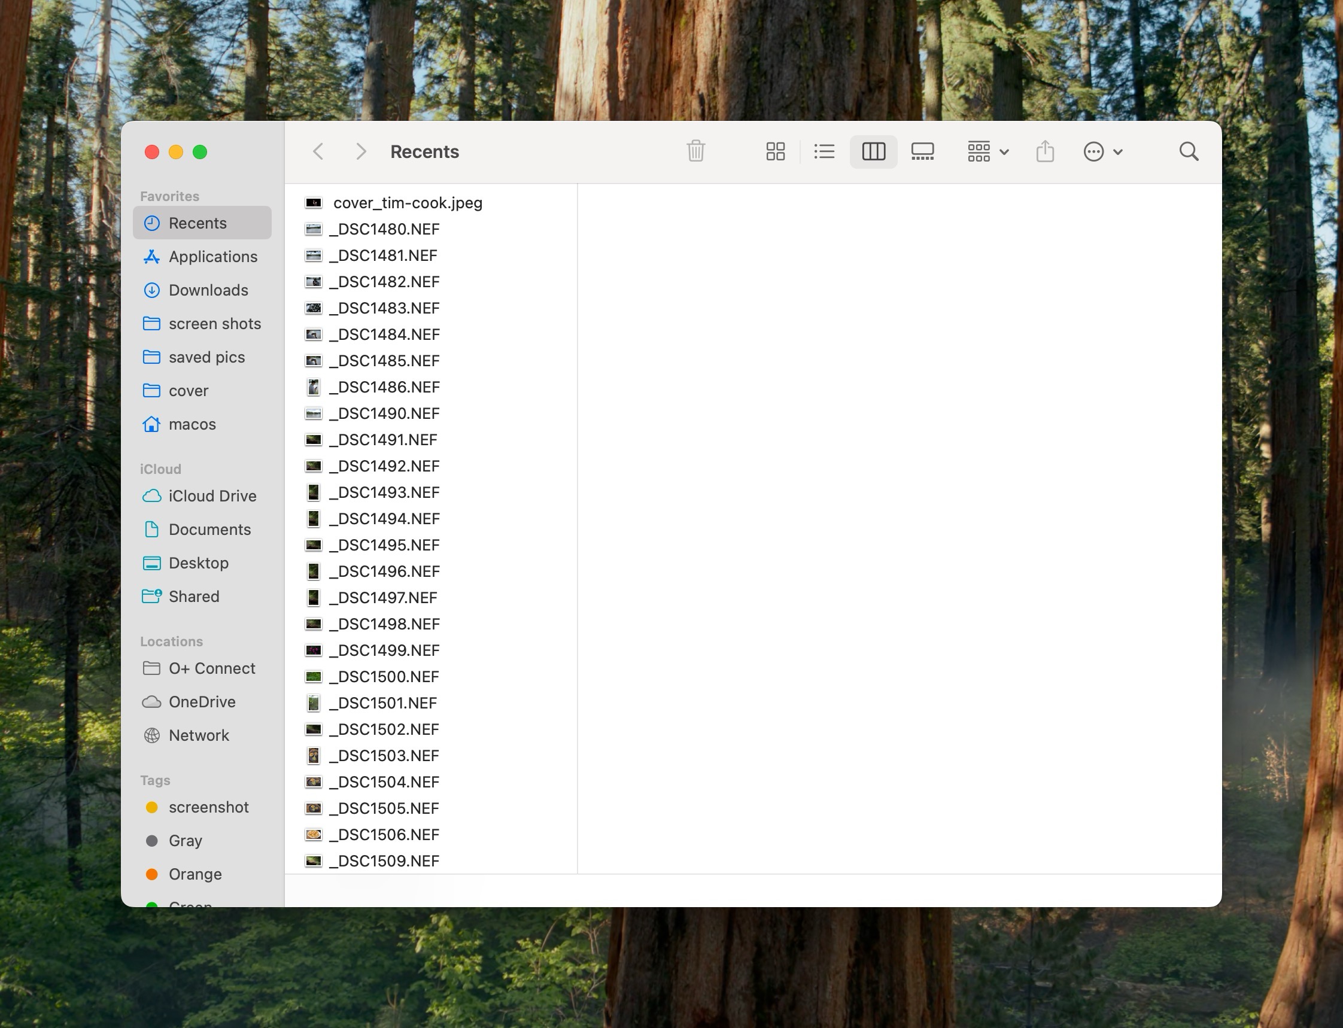Image resolution: width=1343 pixels, height=1028 pixels.
Task: Open iCloud Drive in sidebar
Action: pos(202,495)
